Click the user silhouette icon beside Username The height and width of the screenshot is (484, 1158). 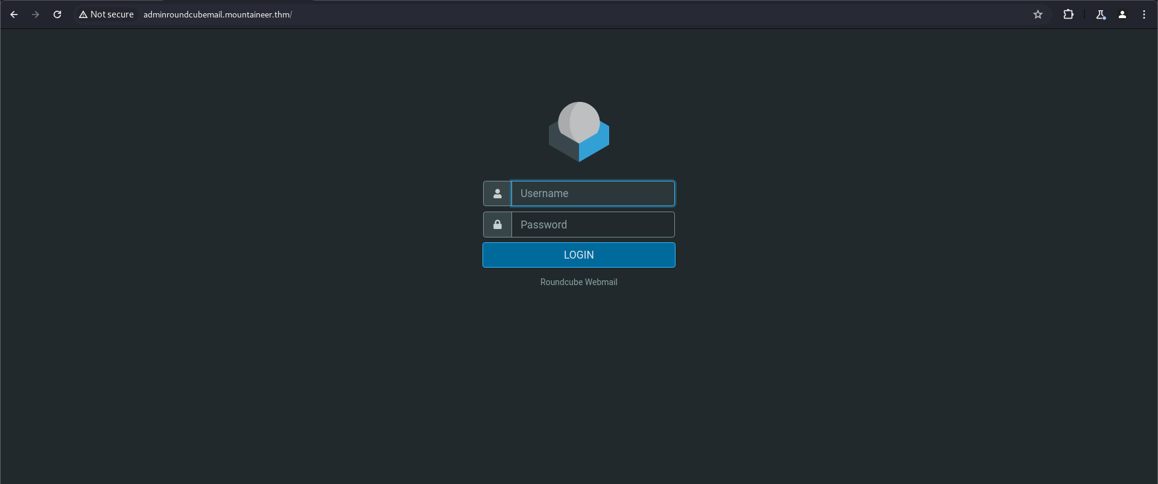(497, 193)
